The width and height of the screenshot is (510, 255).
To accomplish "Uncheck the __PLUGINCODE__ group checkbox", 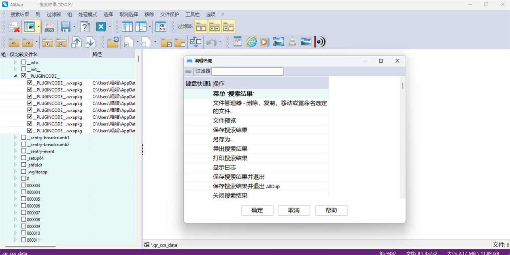I will coord(23,76).
